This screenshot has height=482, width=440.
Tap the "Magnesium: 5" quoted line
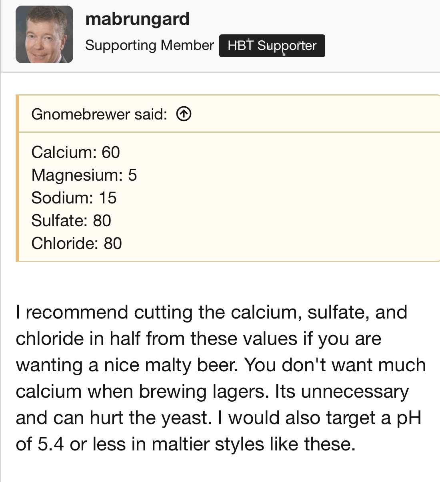(84, 175)
